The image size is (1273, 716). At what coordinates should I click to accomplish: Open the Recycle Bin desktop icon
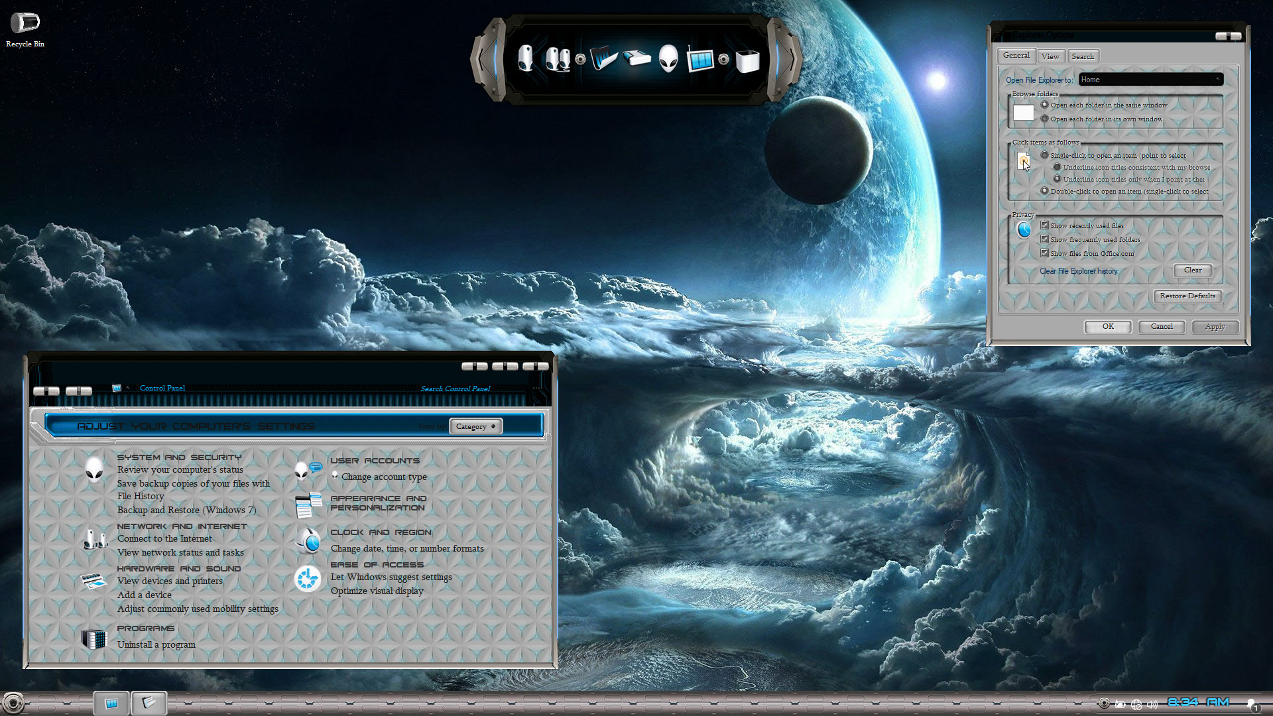(25, 23)
